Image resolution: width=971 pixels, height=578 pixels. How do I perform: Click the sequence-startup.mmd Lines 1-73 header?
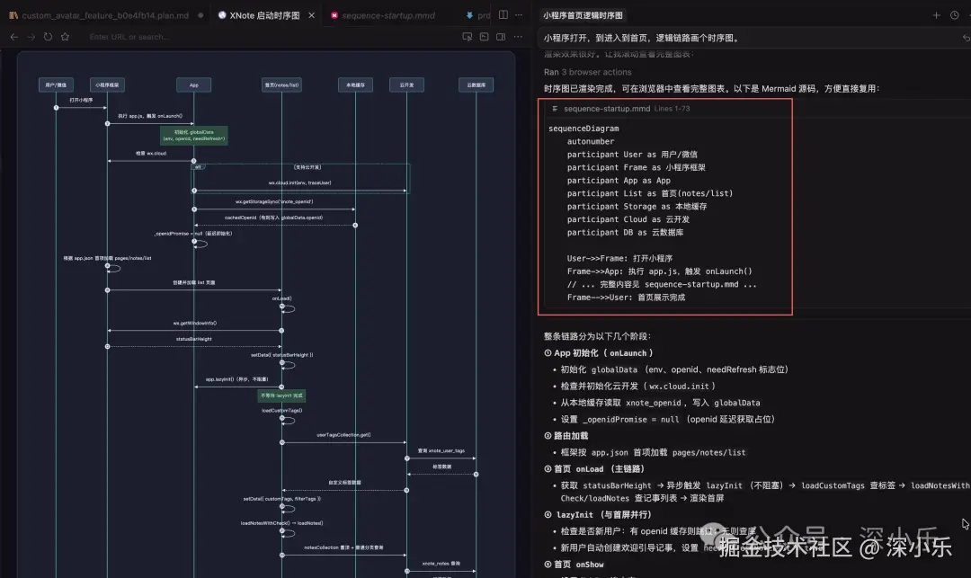(620, 109)
